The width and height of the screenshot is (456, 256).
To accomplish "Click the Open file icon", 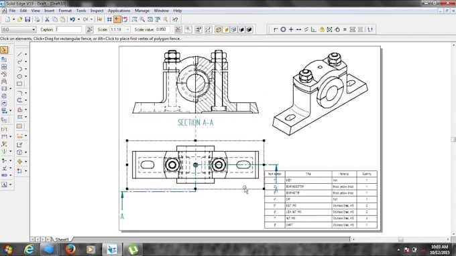I will click(x=19, y=19).
